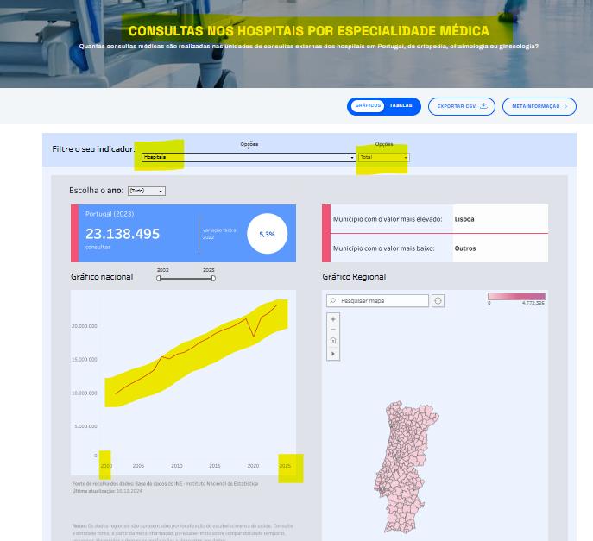Reset map to home view
The image size is (593, 541).
pyautogui.click(x=333, y=340)
